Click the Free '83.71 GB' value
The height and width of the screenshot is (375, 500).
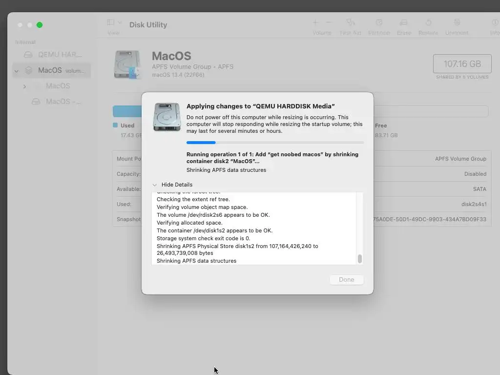click(386, 135)
